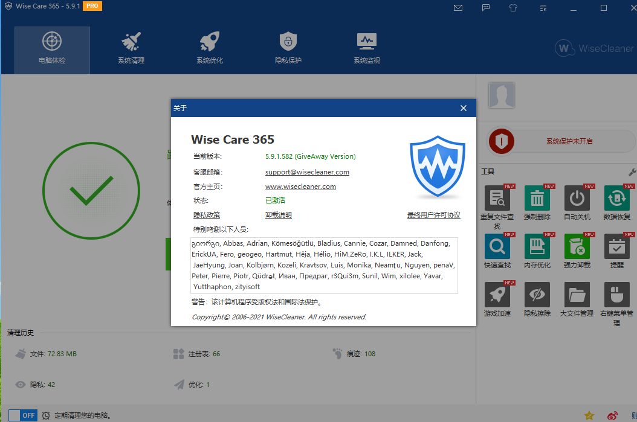Click the 注册表: 66 history entry
This screenshot has height=422, width=637.
pyautogui.click(x=196, y=354)
